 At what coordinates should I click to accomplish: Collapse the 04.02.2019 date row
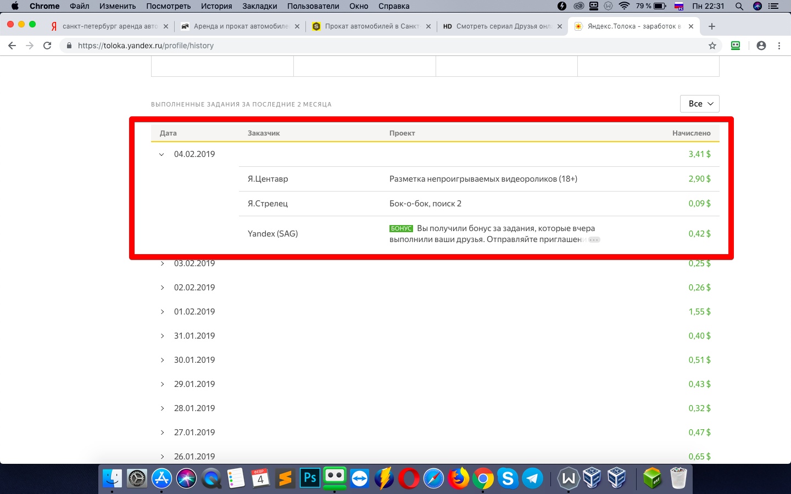(x=161, y=154)
